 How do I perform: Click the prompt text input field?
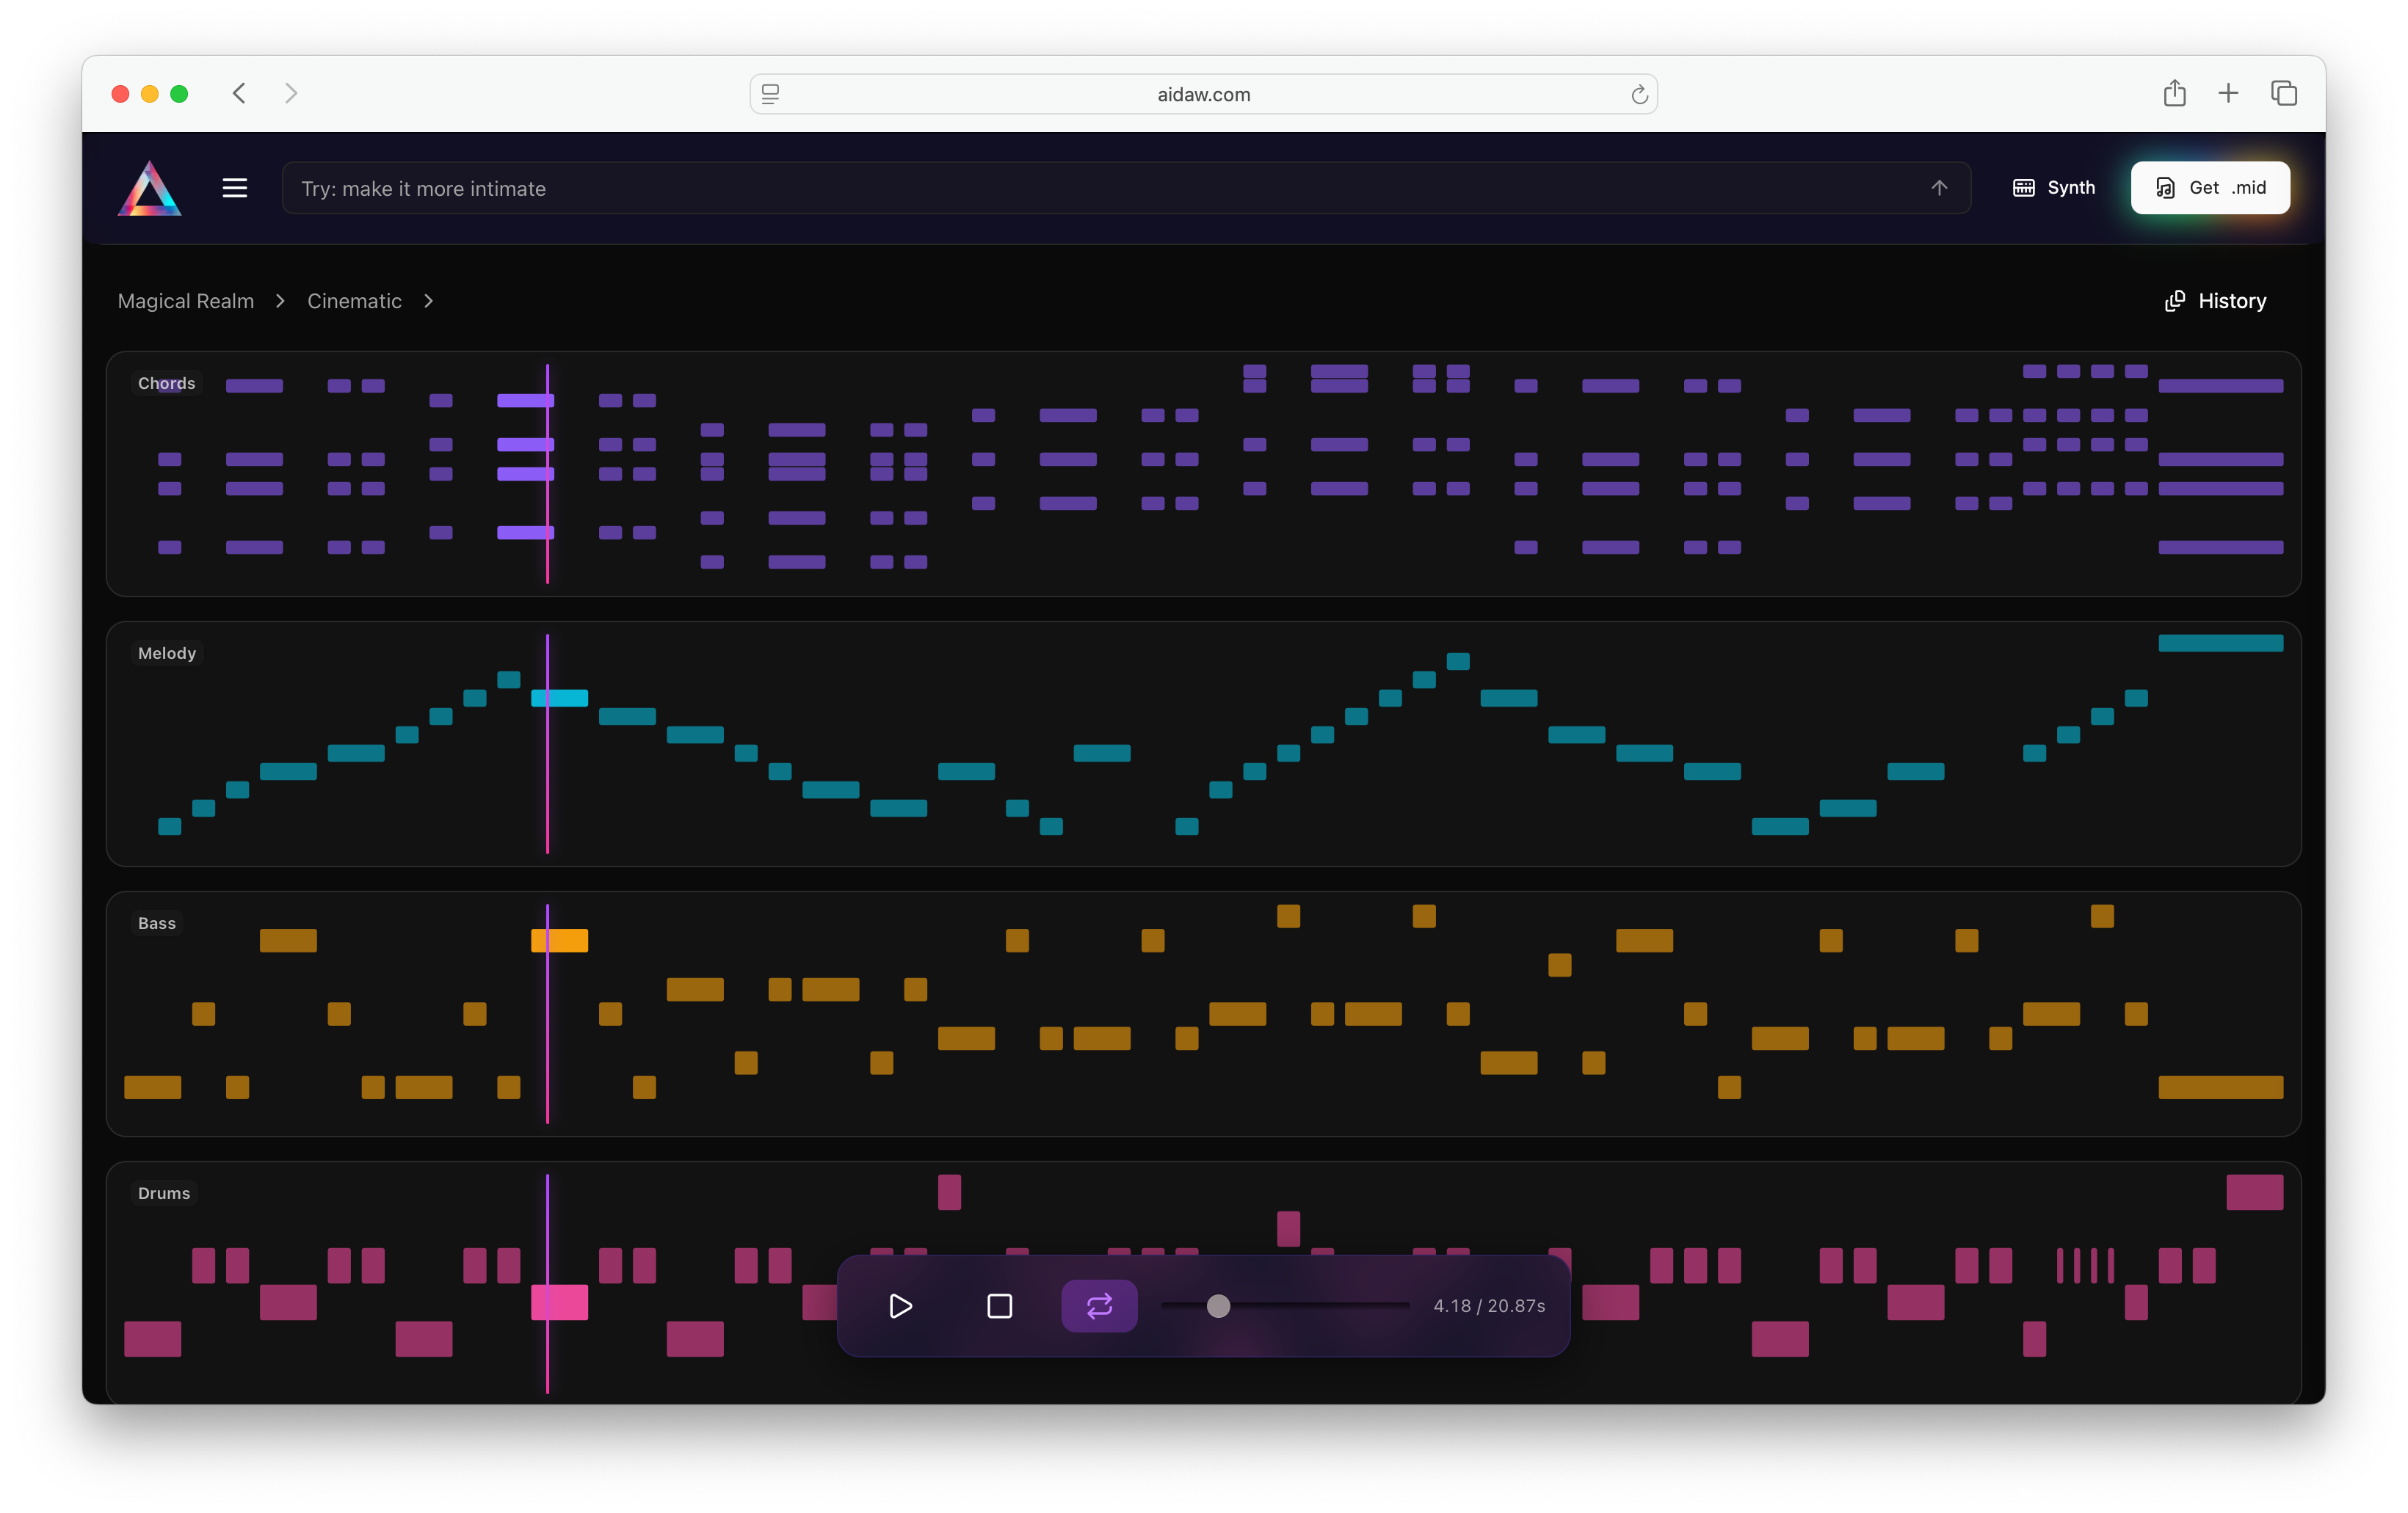1100,188
